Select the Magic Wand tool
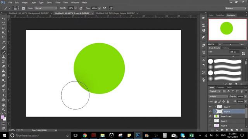The image size is (248, 139). [x=3, y=33]
